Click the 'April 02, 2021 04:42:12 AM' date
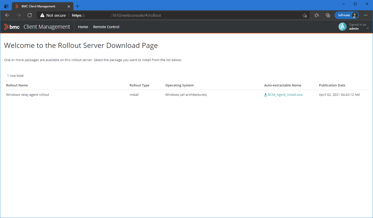This screenshot has height=218, width=373. click(339, 95)
